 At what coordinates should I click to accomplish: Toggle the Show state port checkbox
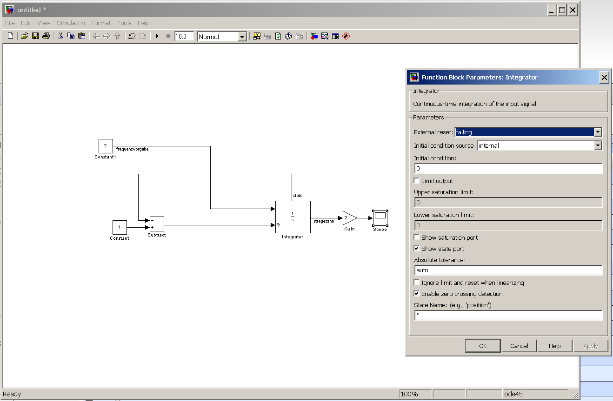(x=417, y=249)
